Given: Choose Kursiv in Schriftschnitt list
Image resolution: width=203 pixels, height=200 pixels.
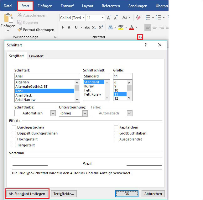Looking at the screenshot, I should (94, 86).
